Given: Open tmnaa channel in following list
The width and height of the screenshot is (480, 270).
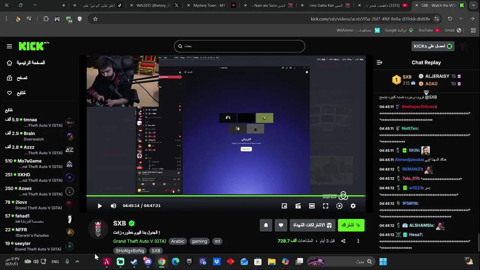Looking at the screenshot, I should [39, 122].
